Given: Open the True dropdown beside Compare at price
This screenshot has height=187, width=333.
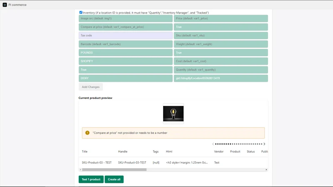Looking at the screenshot, I should click(221, 27).
